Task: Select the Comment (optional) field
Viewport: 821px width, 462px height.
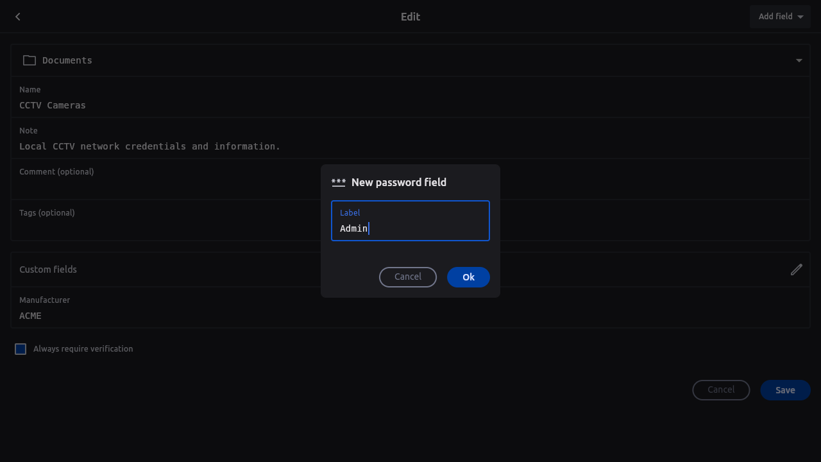Action: [x=410, y=180]
